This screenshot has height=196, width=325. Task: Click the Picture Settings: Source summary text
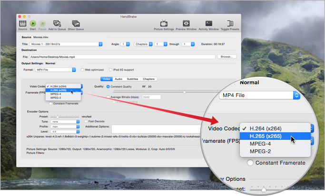tap(100, 149)
